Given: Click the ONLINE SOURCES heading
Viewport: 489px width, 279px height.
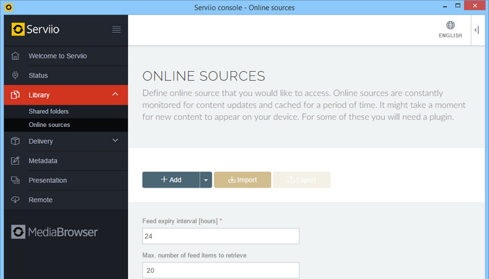Looking at the screenshot, I should 204,76.
